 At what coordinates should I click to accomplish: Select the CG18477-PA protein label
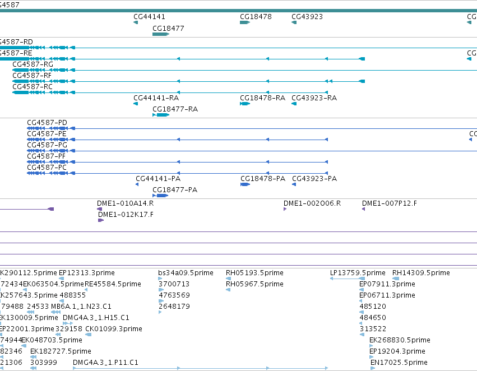pos(175,190)
